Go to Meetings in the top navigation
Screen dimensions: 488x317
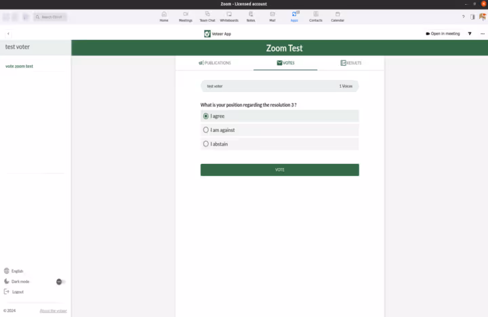[x=186, y=16]
